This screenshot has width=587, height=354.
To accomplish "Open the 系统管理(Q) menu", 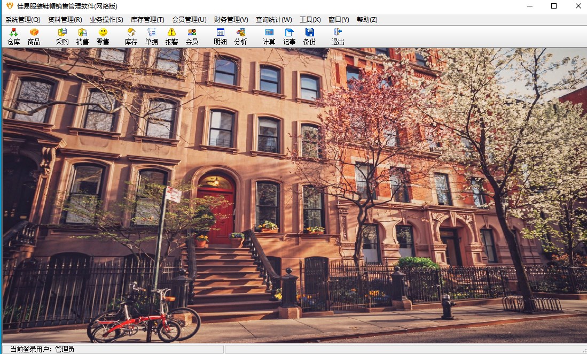I will tap(23, 20).
